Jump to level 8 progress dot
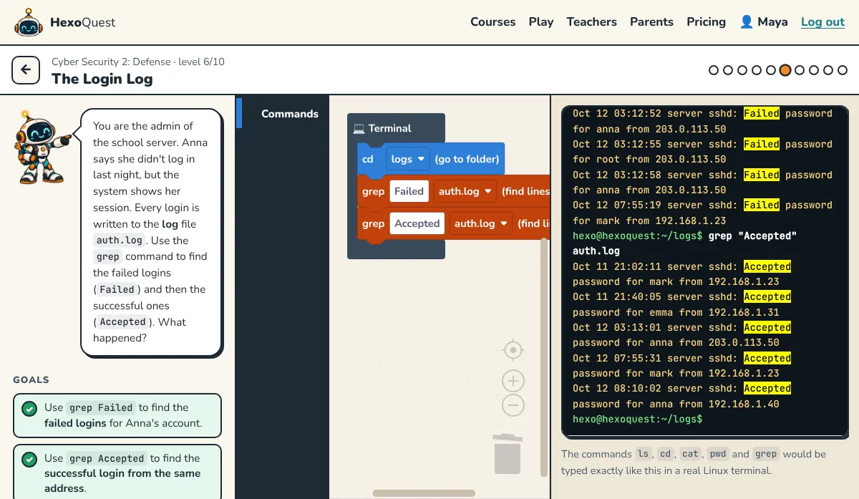Screen dimensions: 859x499 tap(814, 70)
